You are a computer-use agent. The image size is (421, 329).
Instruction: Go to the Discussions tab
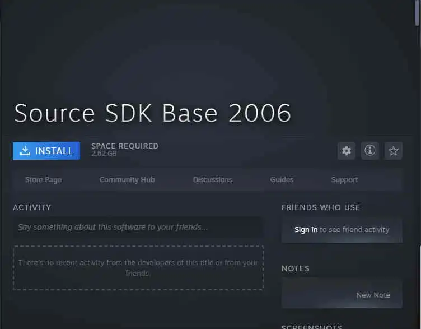click(x=213, y=180)
